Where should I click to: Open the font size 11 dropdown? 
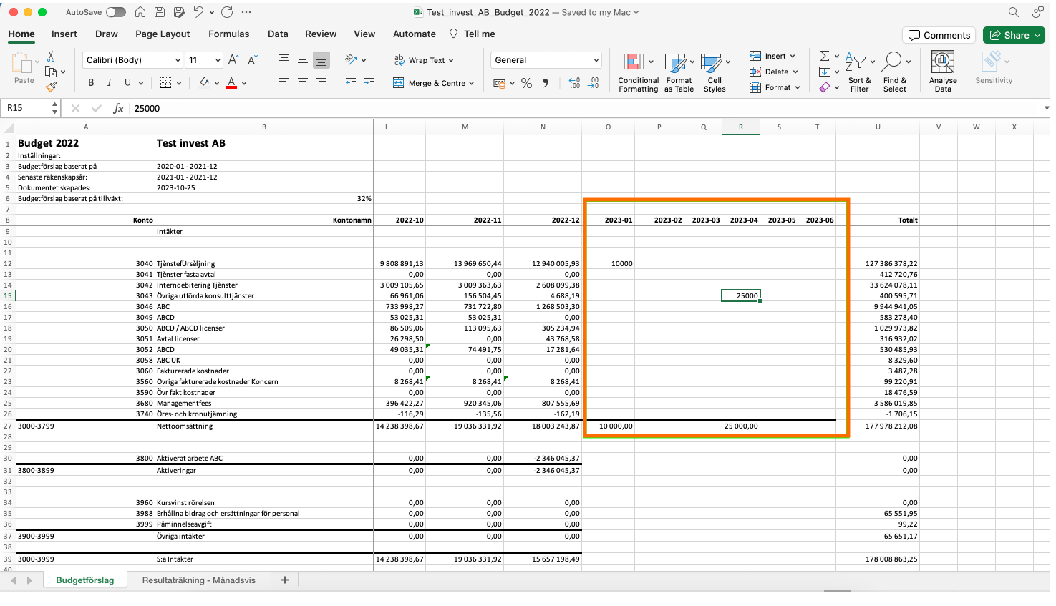217,60
